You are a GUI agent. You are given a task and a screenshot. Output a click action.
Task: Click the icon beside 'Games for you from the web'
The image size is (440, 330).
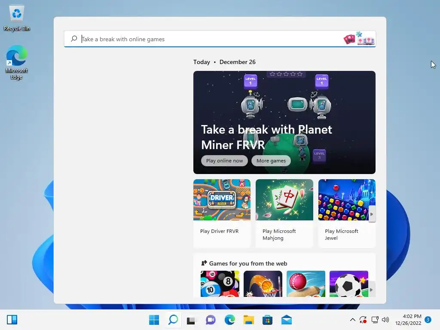click(x=204, y=263)
